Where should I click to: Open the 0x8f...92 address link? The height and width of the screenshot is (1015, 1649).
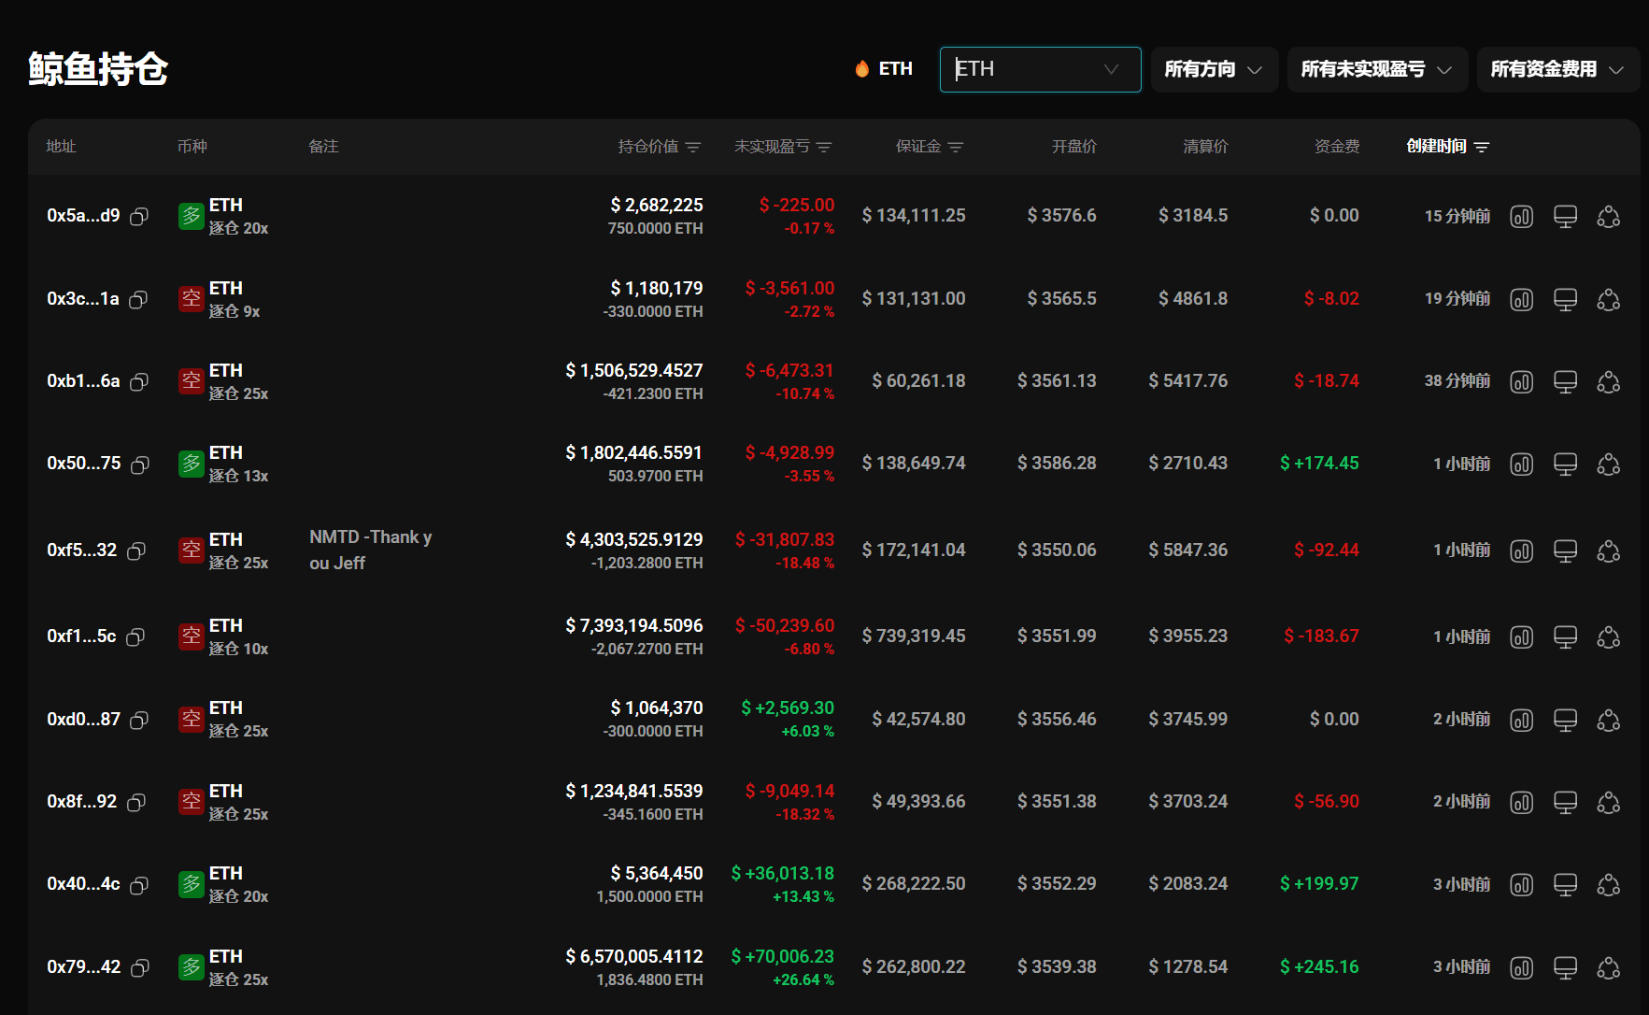[82, 802]
